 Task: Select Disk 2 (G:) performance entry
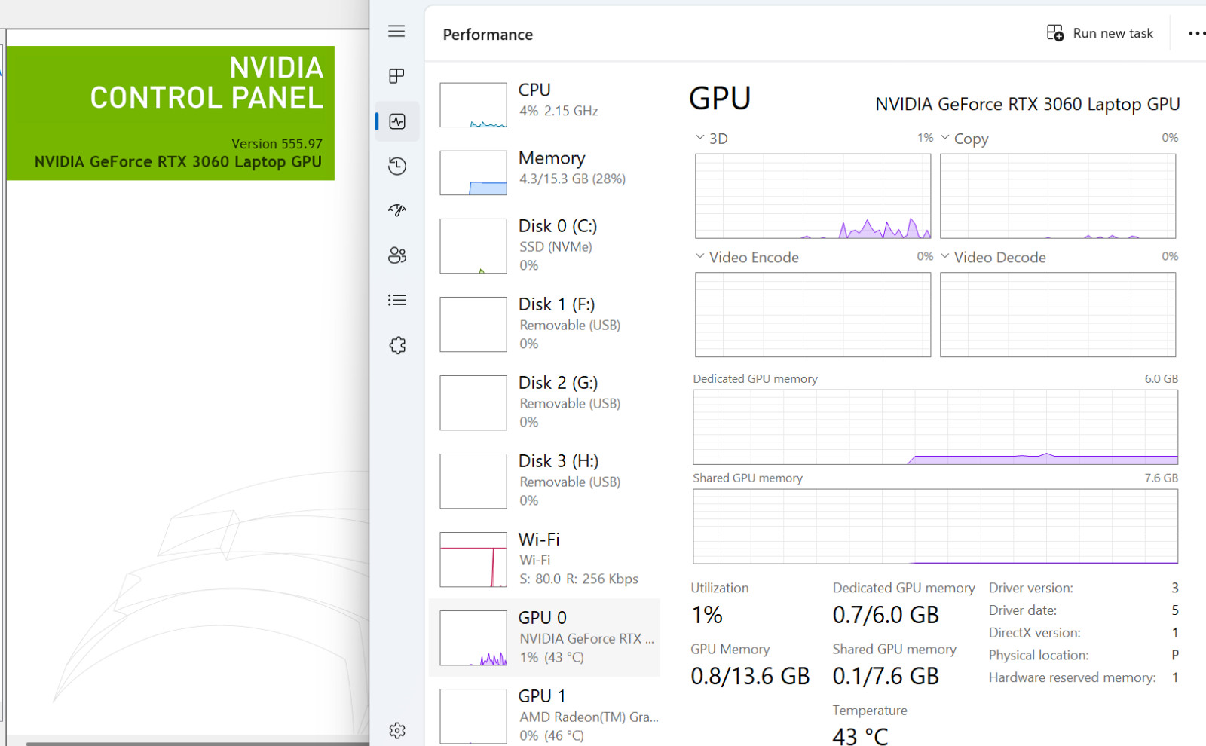[x=545, y=402]
